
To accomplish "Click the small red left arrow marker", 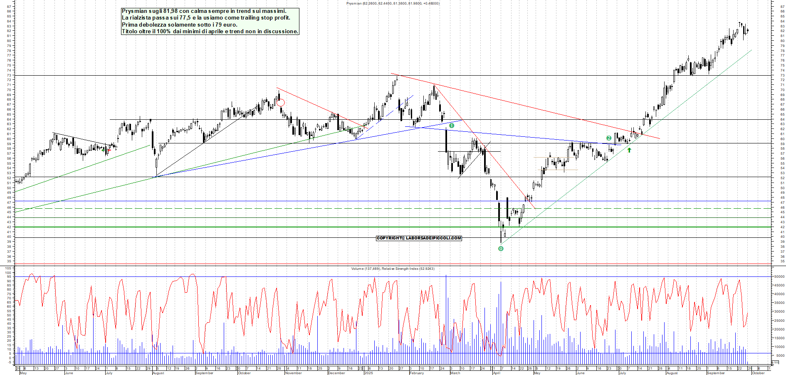I will tap(109, 150).
